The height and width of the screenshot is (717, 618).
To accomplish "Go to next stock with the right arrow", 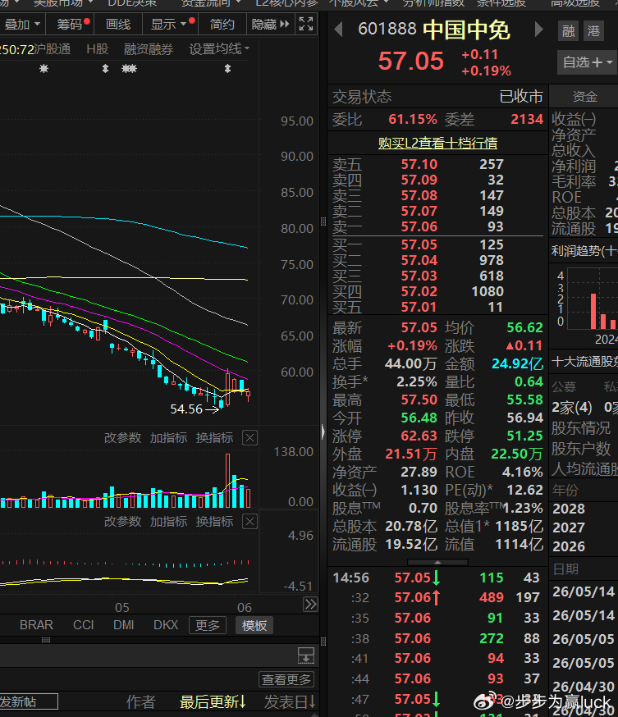I will click(539, 30).
